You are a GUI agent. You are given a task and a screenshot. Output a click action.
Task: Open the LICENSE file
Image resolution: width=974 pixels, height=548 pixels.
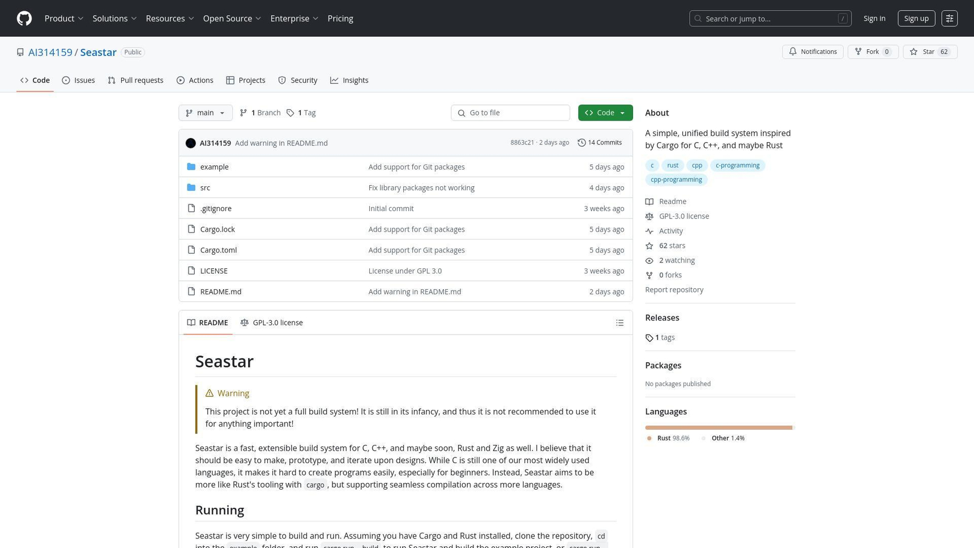click(214, 271)
